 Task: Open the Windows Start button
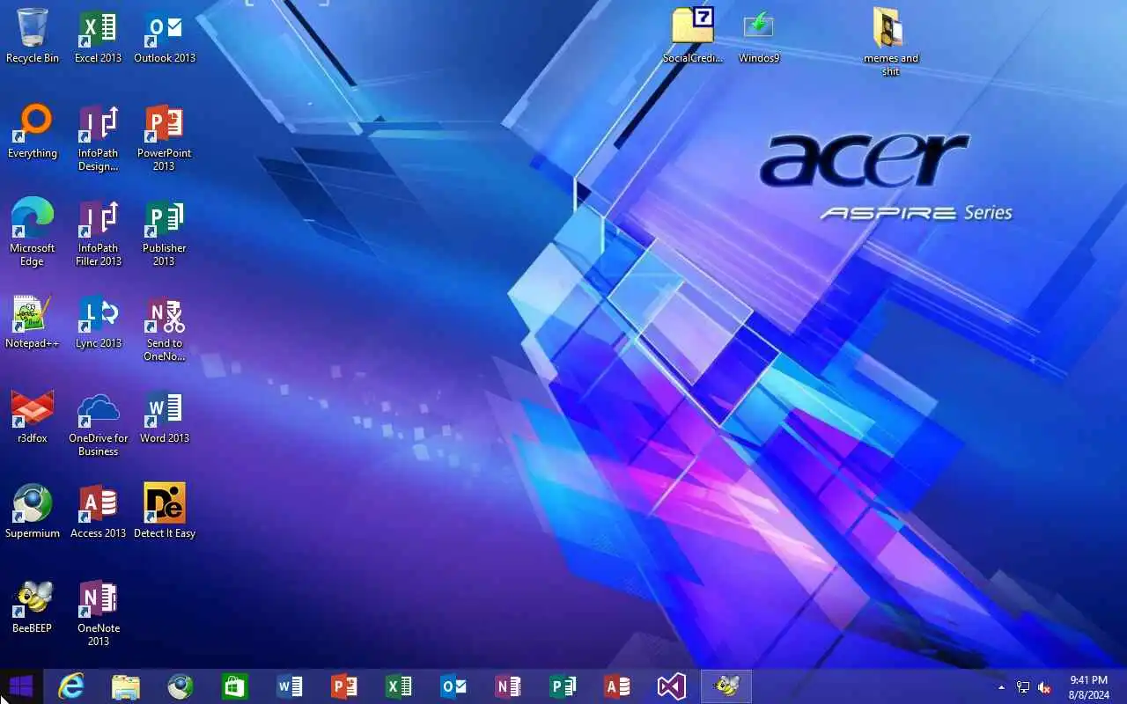click(x=21, y=686)
